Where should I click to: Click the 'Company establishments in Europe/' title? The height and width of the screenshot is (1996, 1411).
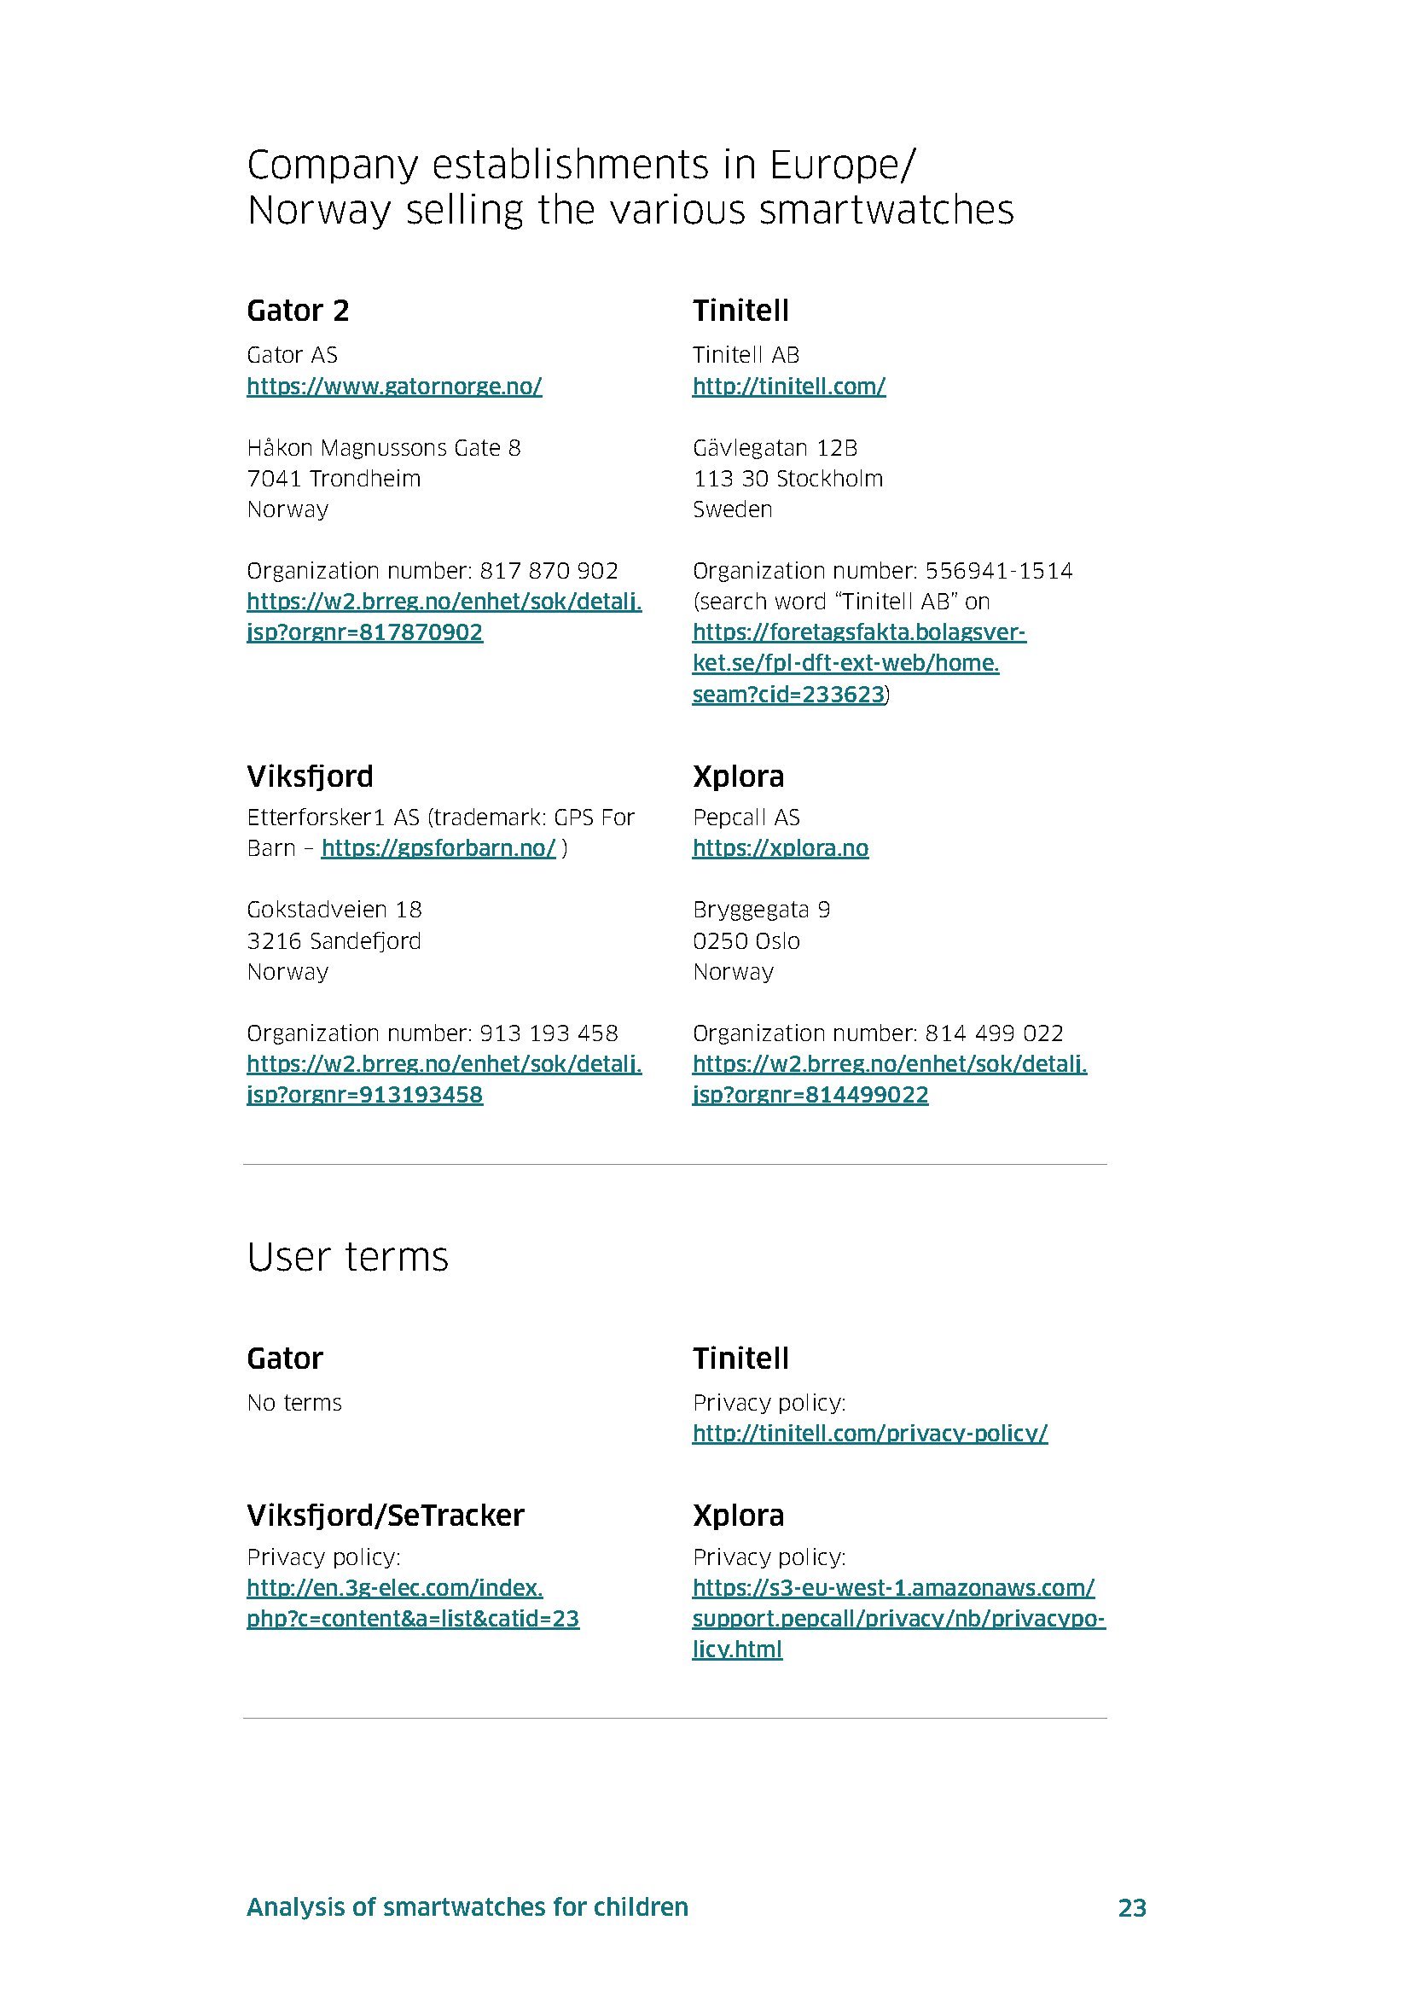580,166
